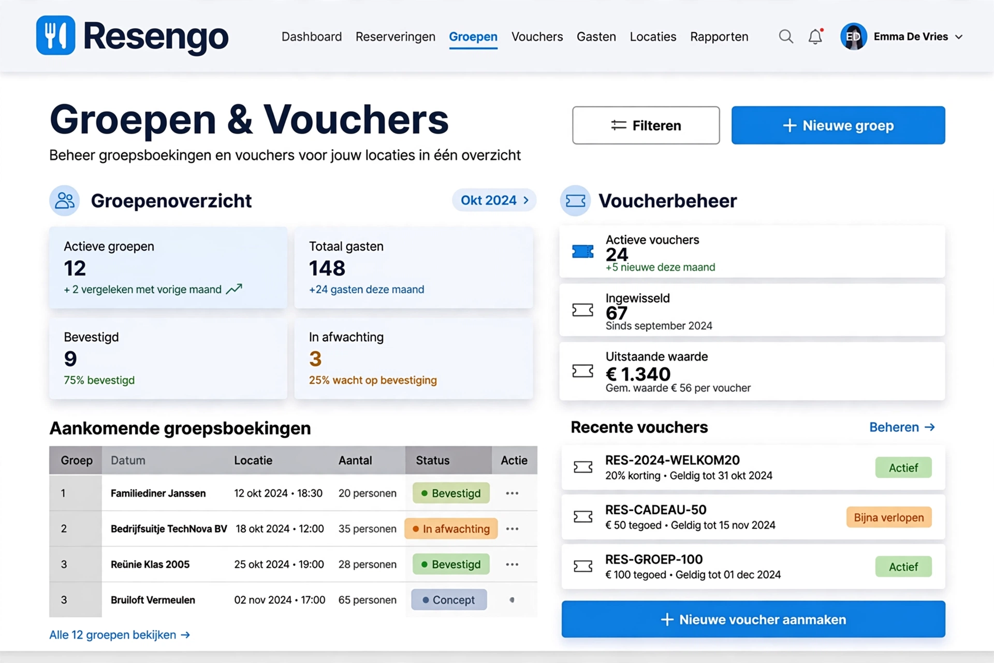The image size is (994, 663).
Task: Click the '12 okt 2024 • 18:30' cell
Action: point(278,493)
